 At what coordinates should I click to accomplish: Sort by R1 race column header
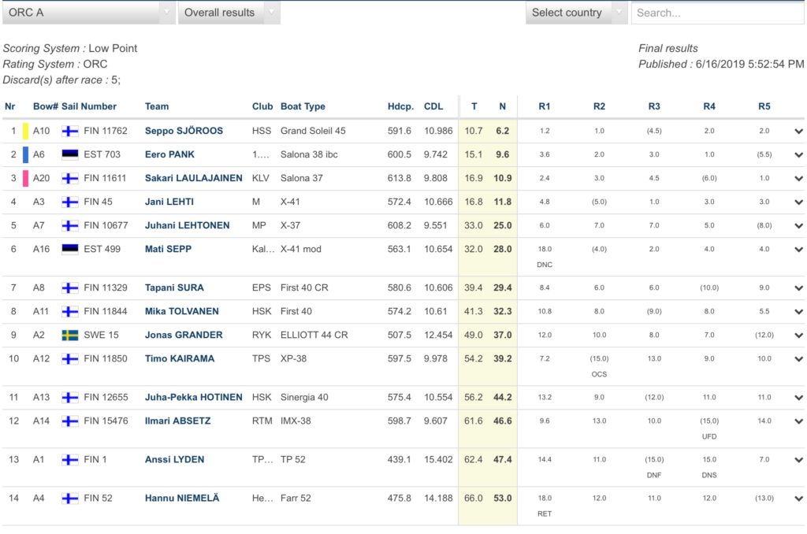(545, 106)
